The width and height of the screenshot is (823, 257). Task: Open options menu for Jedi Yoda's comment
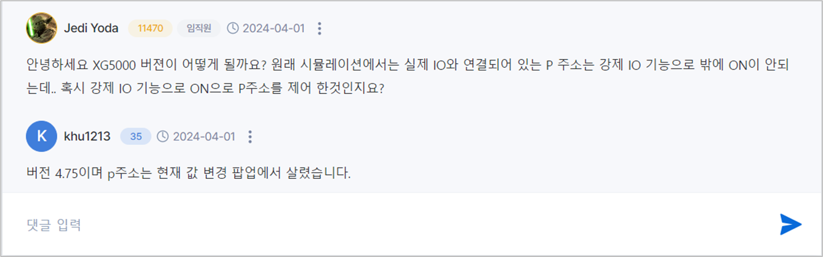[320, 28]
